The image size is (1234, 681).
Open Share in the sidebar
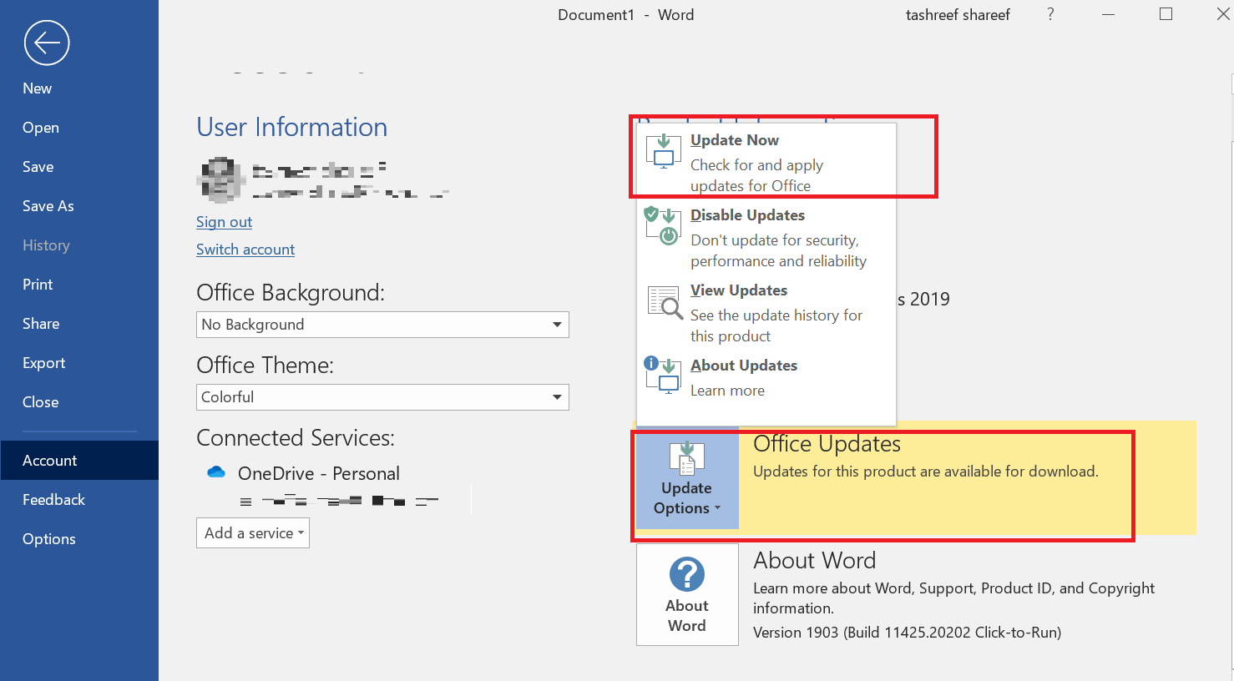coord(79,324)
